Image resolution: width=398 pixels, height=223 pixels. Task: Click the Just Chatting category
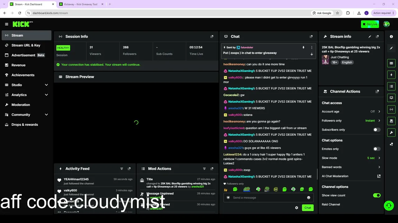(x=340, y=57)
